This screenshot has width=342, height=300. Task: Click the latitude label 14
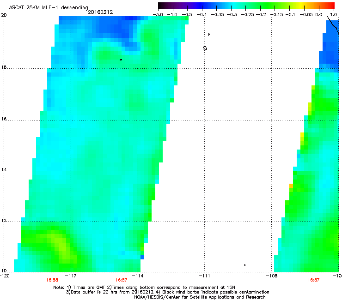[x=4, y=170]
